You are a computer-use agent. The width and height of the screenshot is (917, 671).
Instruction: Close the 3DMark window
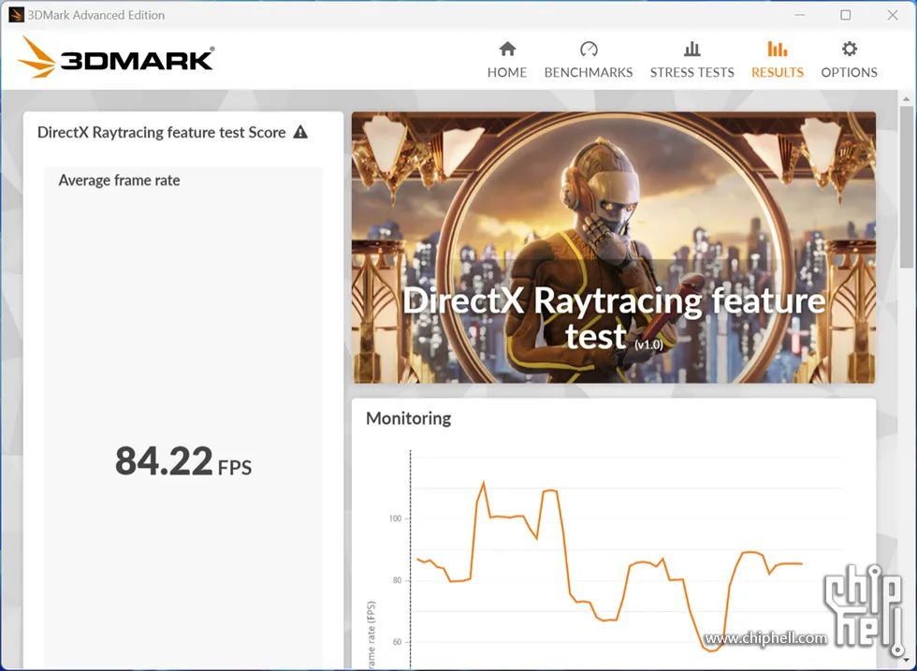tap(893, 15)
